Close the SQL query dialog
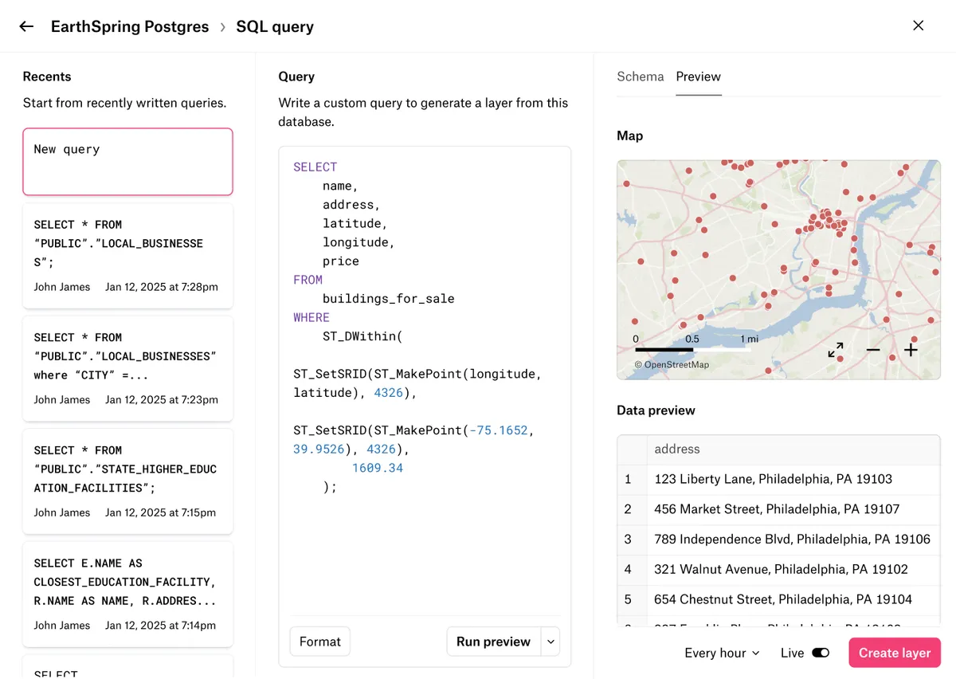956x679 pixels. [919, 26]
